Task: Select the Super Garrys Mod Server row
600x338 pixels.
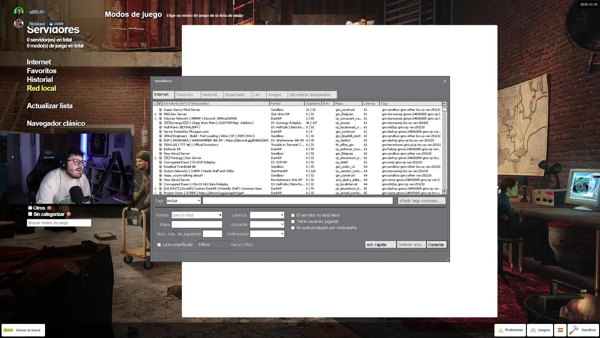Action: (x=297, y=110)
